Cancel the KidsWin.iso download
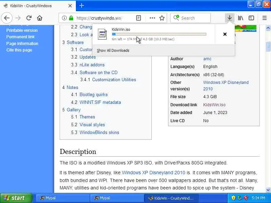271x203 pixels. [x=225, y=34]
